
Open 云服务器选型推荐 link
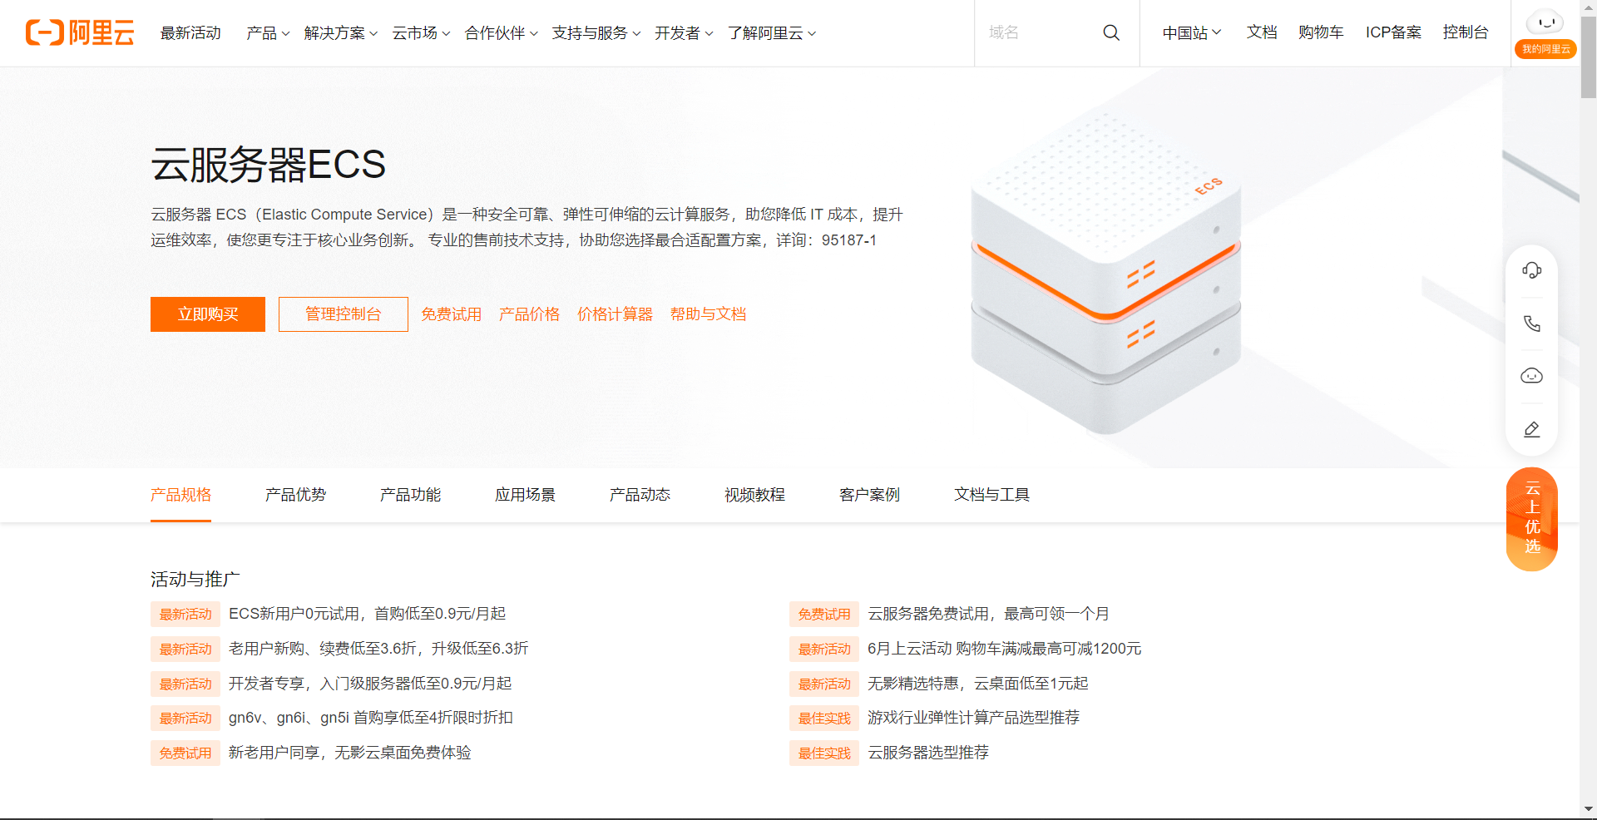pos(928,753)
